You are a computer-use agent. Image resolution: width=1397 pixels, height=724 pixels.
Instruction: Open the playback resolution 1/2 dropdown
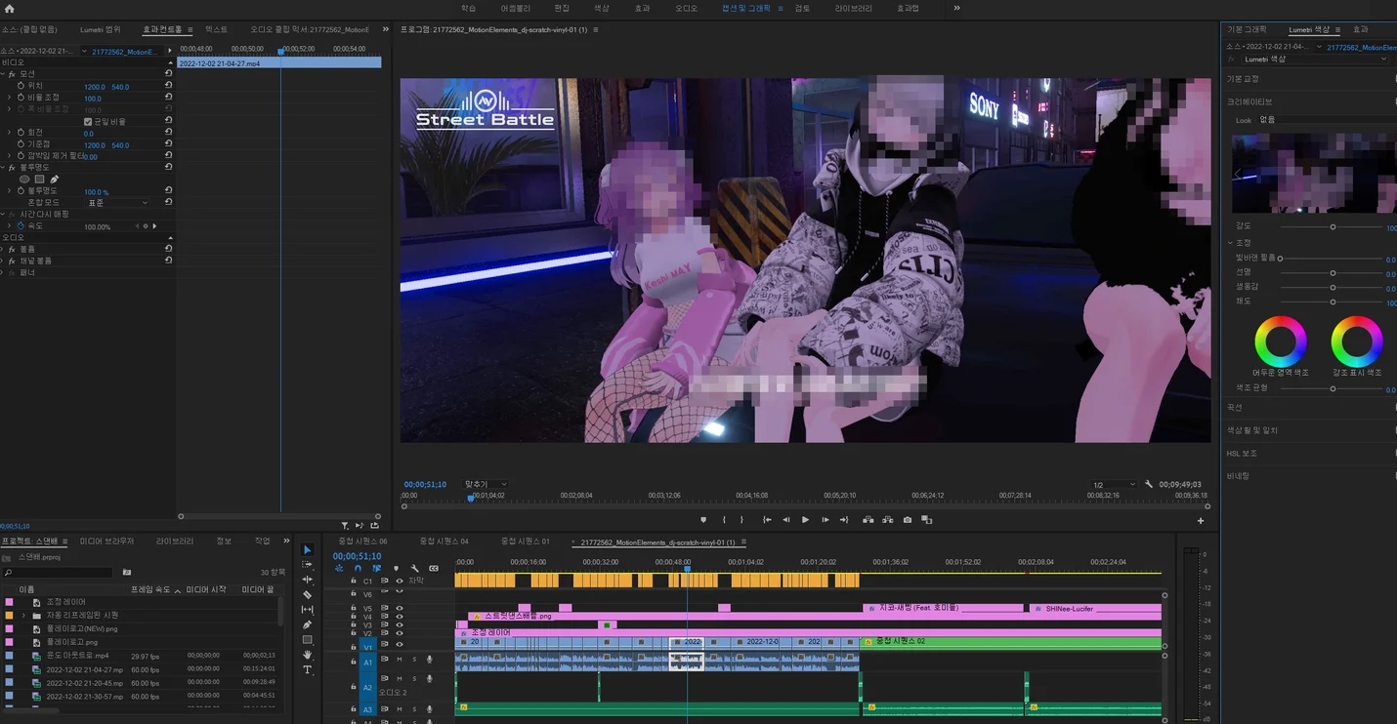[x=1114, y=484]
